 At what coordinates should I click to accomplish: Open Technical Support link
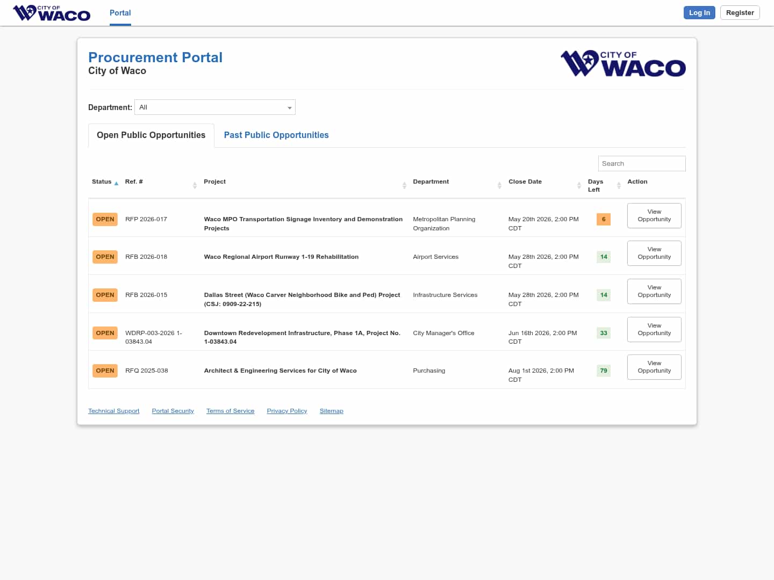pyautogui.click(x=113, y=411)
